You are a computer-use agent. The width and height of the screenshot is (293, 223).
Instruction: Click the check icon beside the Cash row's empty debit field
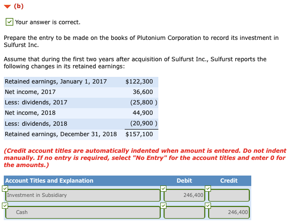point(163,206)
